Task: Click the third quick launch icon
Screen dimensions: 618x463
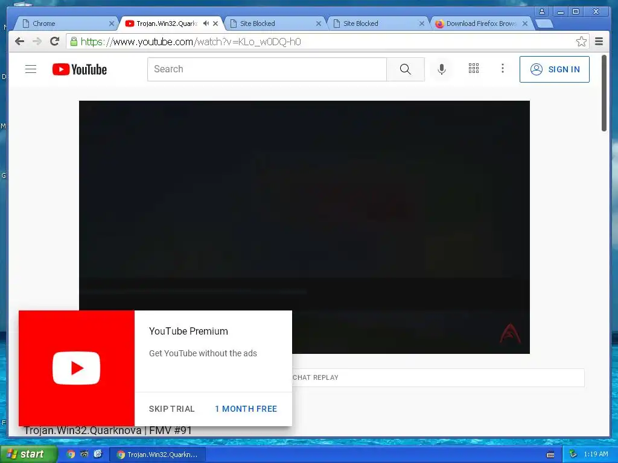Action: click(x=98, y=455)
